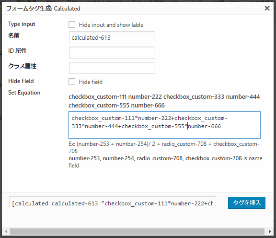Click the horizontal scrollbar right arrow

click(x=270, y=231)
